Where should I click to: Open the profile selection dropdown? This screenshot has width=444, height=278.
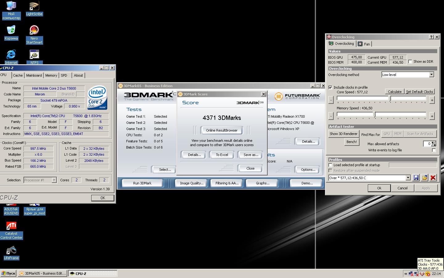click(408, 178)
